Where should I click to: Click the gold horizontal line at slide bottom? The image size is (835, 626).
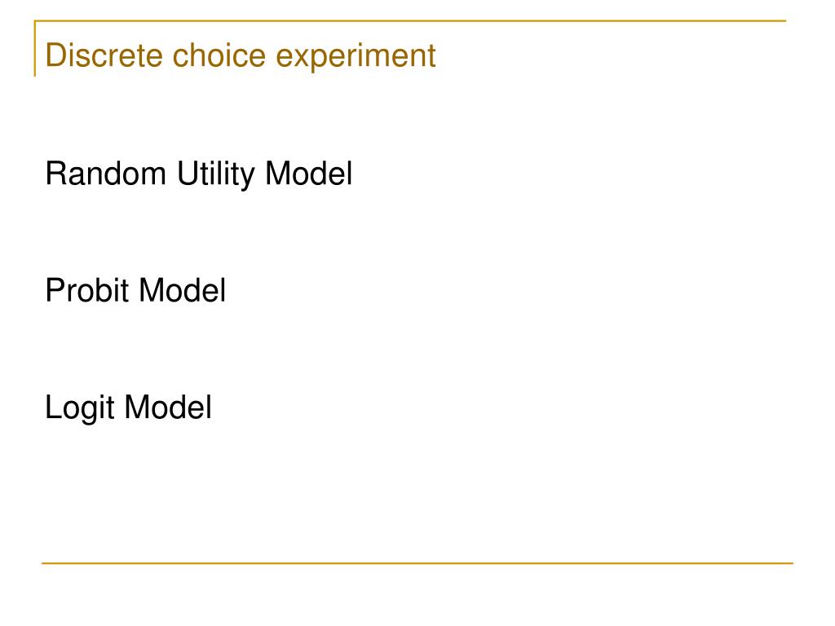pyautogui.click(x=417, y=562)
